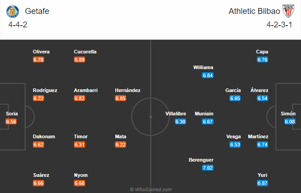Select player name Muniain
Viewport: 301px width, 193px height.
pyautogui.click(x=204, y=114)
